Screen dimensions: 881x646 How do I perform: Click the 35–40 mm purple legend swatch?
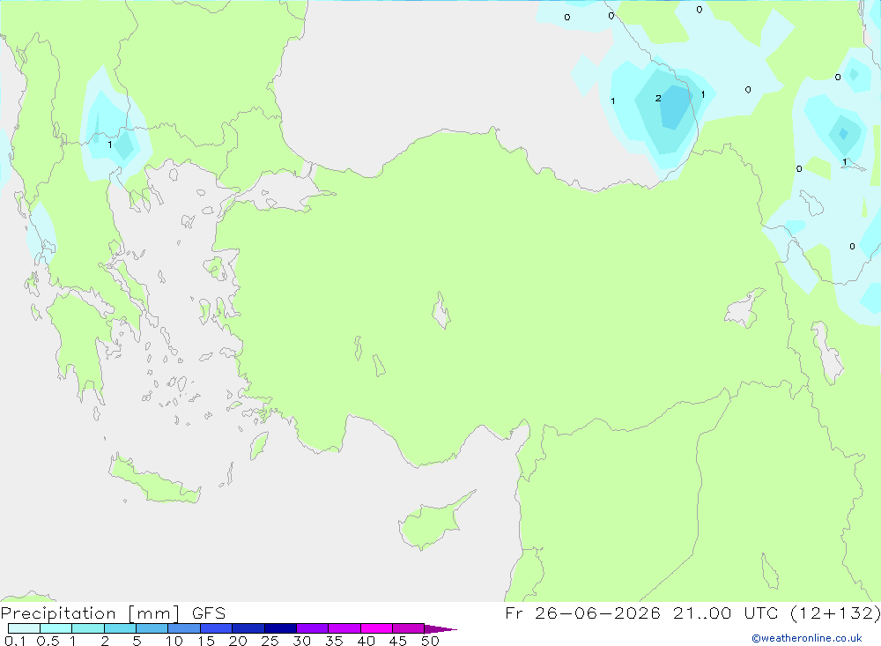coord(344,628)
